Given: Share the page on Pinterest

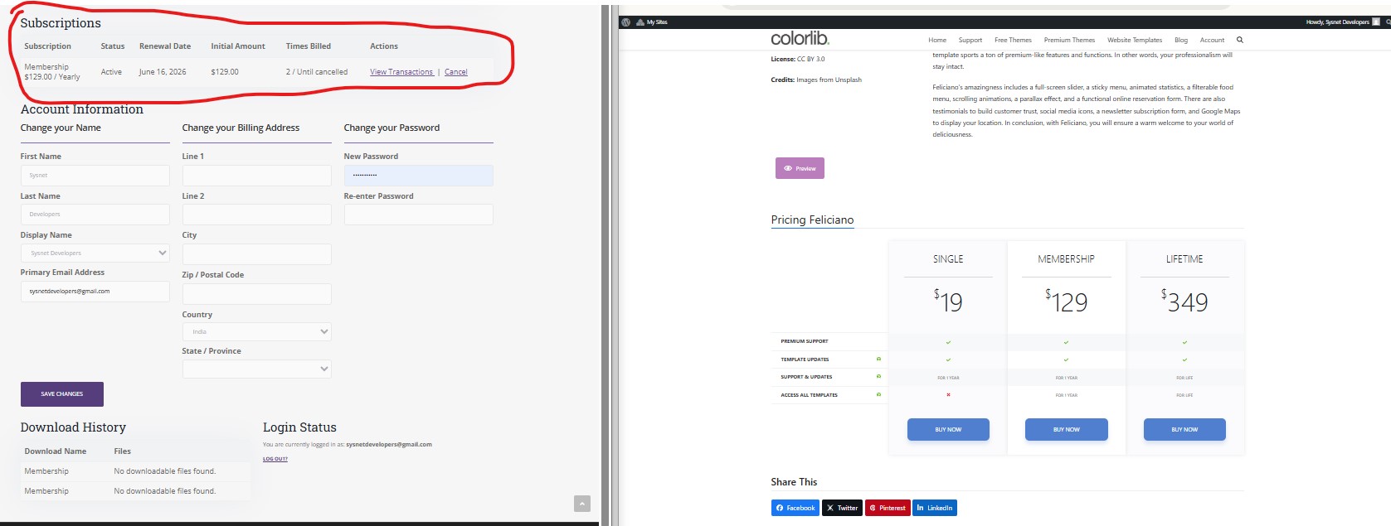Looking at the screenshot, I should (888, 508).
